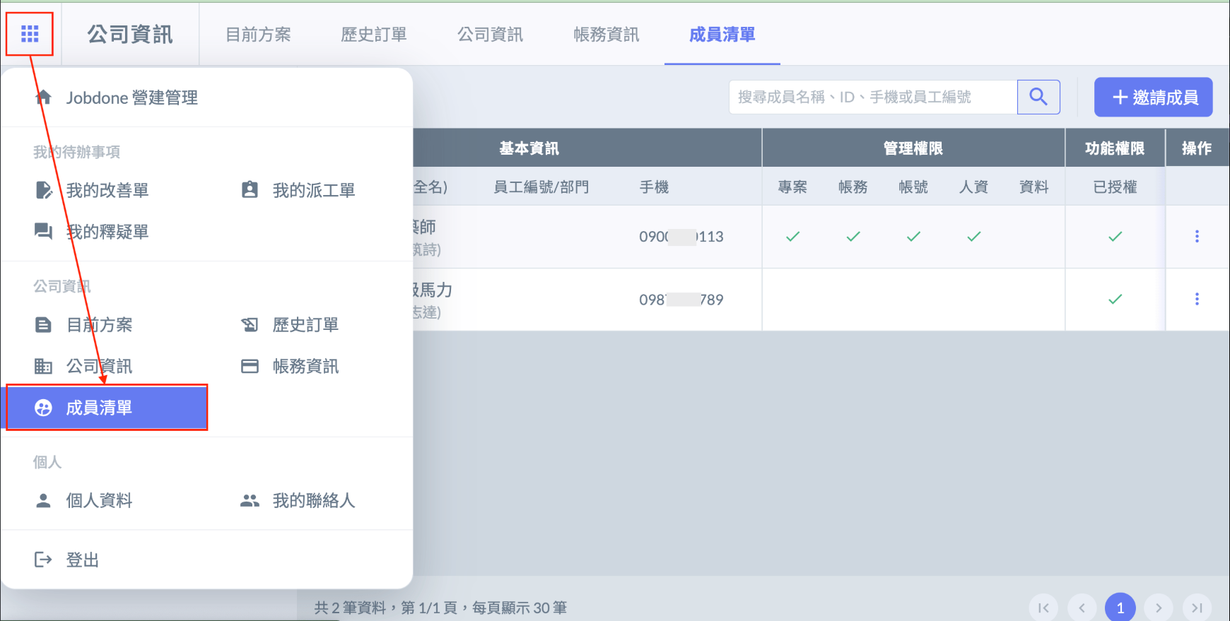Click the magnifier search button
Viewport: 1230px width, 621px height.
[x=1038, y=97]
